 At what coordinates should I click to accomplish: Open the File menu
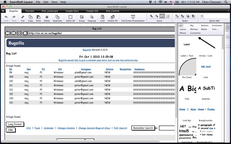(x=38, y=2)
